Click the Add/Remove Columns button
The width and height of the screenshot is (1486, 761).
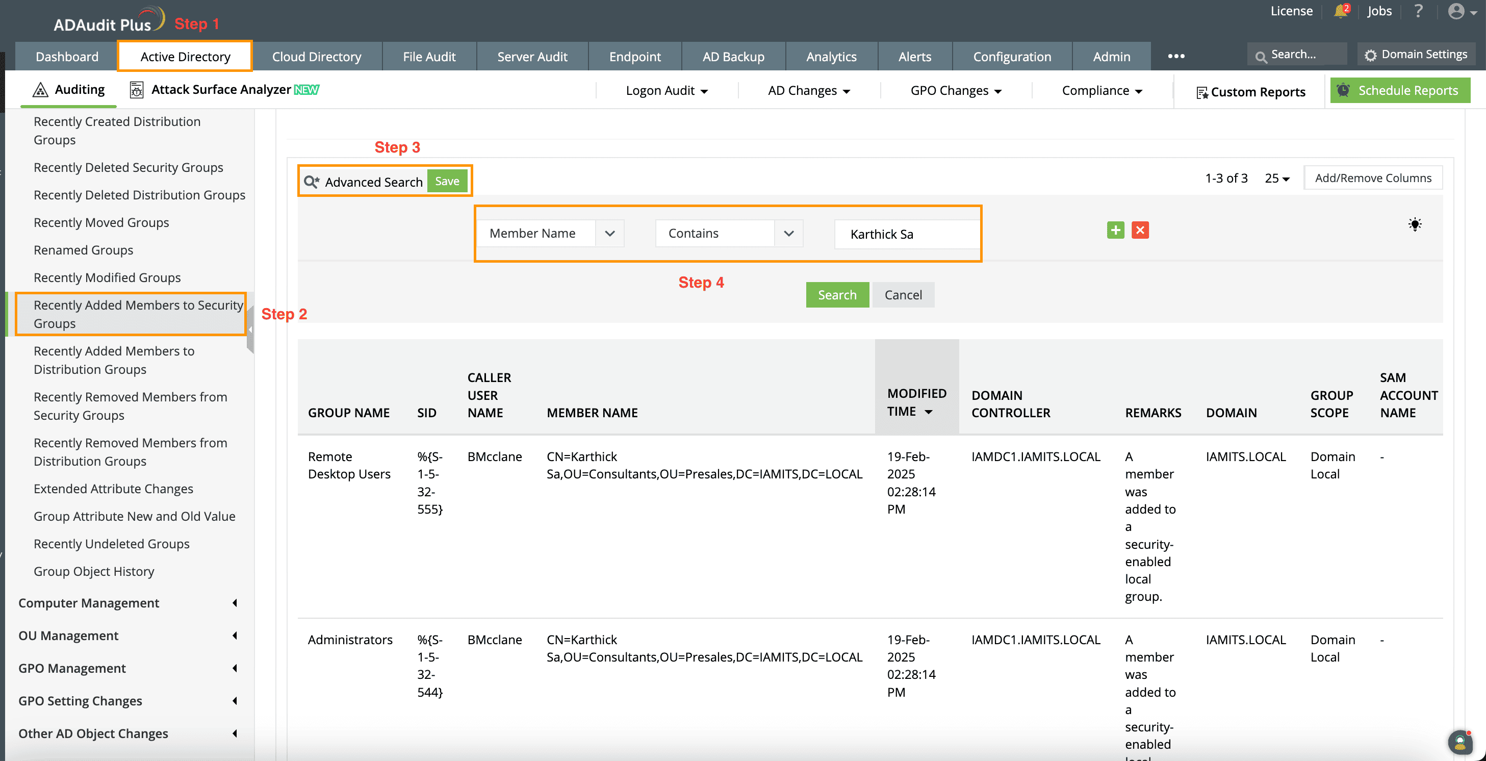[1372, 179]
